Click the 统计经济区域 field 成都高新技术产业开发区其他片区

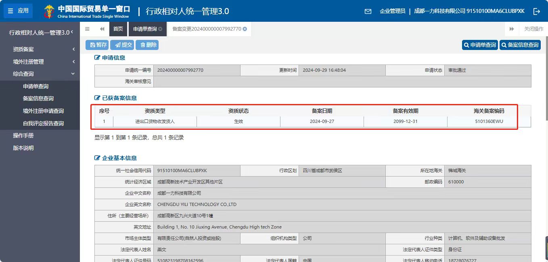tap(270, 182)
